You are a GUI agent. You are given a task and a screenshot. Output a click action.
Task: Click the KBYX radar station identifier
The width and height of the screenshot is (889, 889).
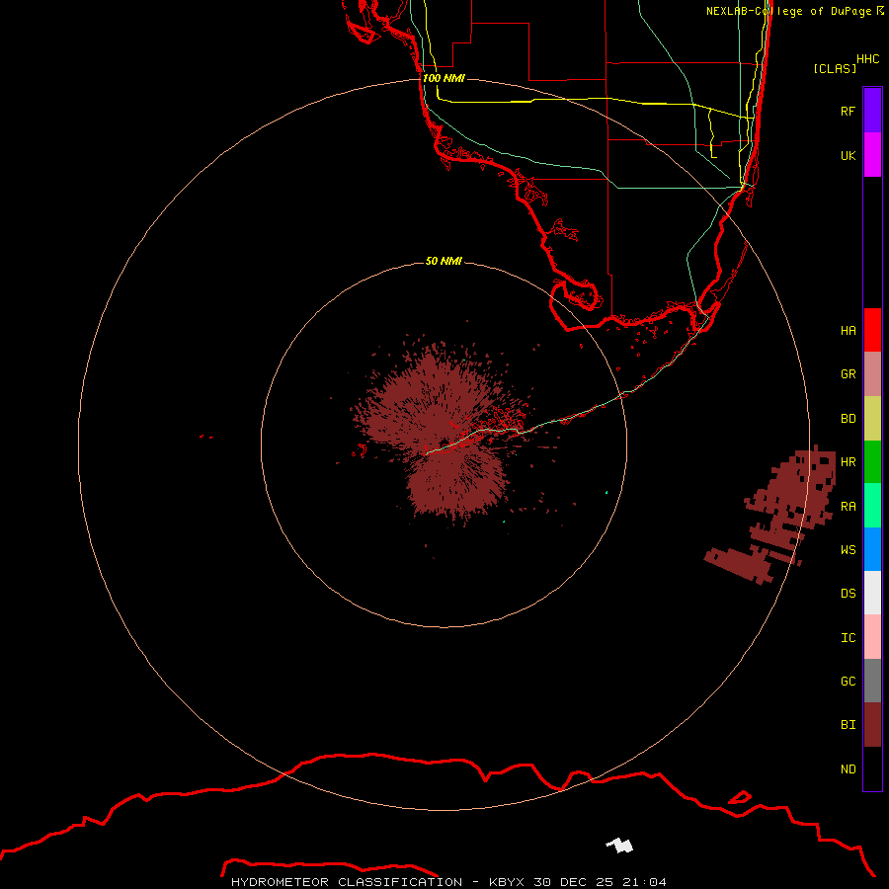[x=507, y=882]
